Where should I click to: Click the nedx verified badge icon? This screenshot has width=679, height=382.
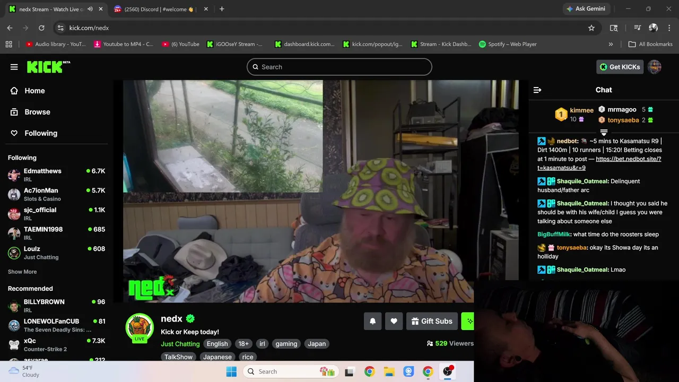190,318
